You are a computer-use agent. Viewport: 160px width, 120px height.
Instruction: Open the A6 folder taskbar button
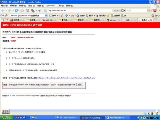[42, 118]
